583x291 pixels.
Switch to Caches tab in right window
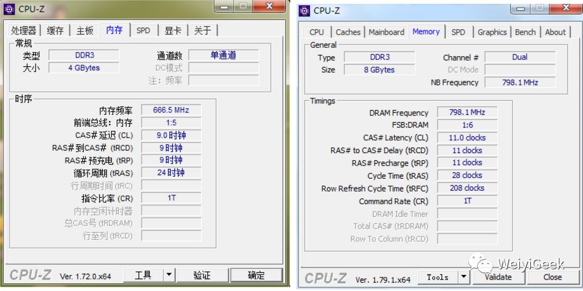pyautogui.click(x=348, y=32)
